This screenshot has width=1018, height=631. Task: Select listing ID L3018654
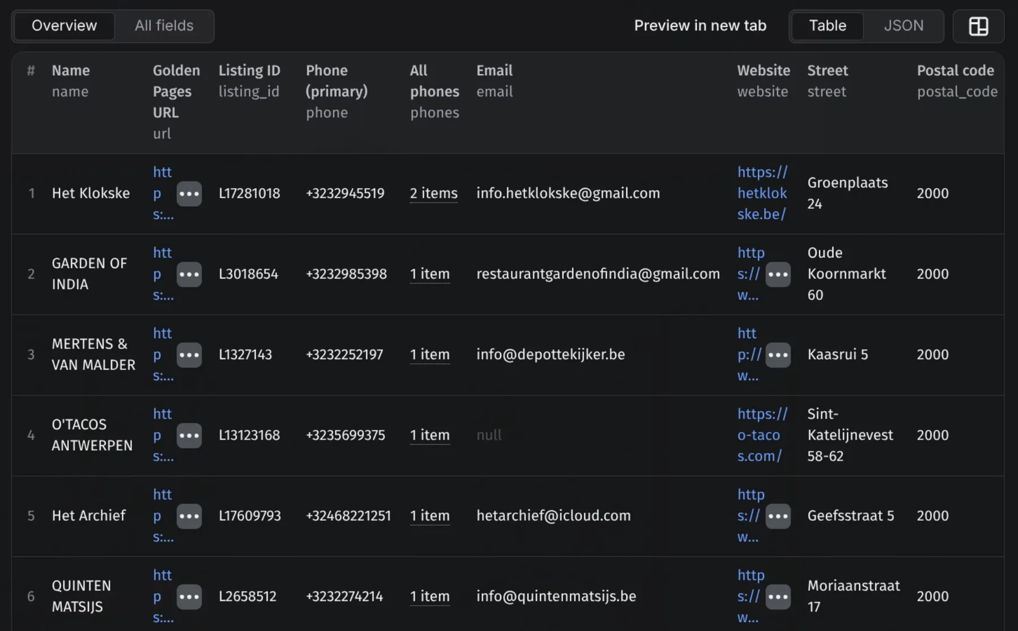coord(248,274)
